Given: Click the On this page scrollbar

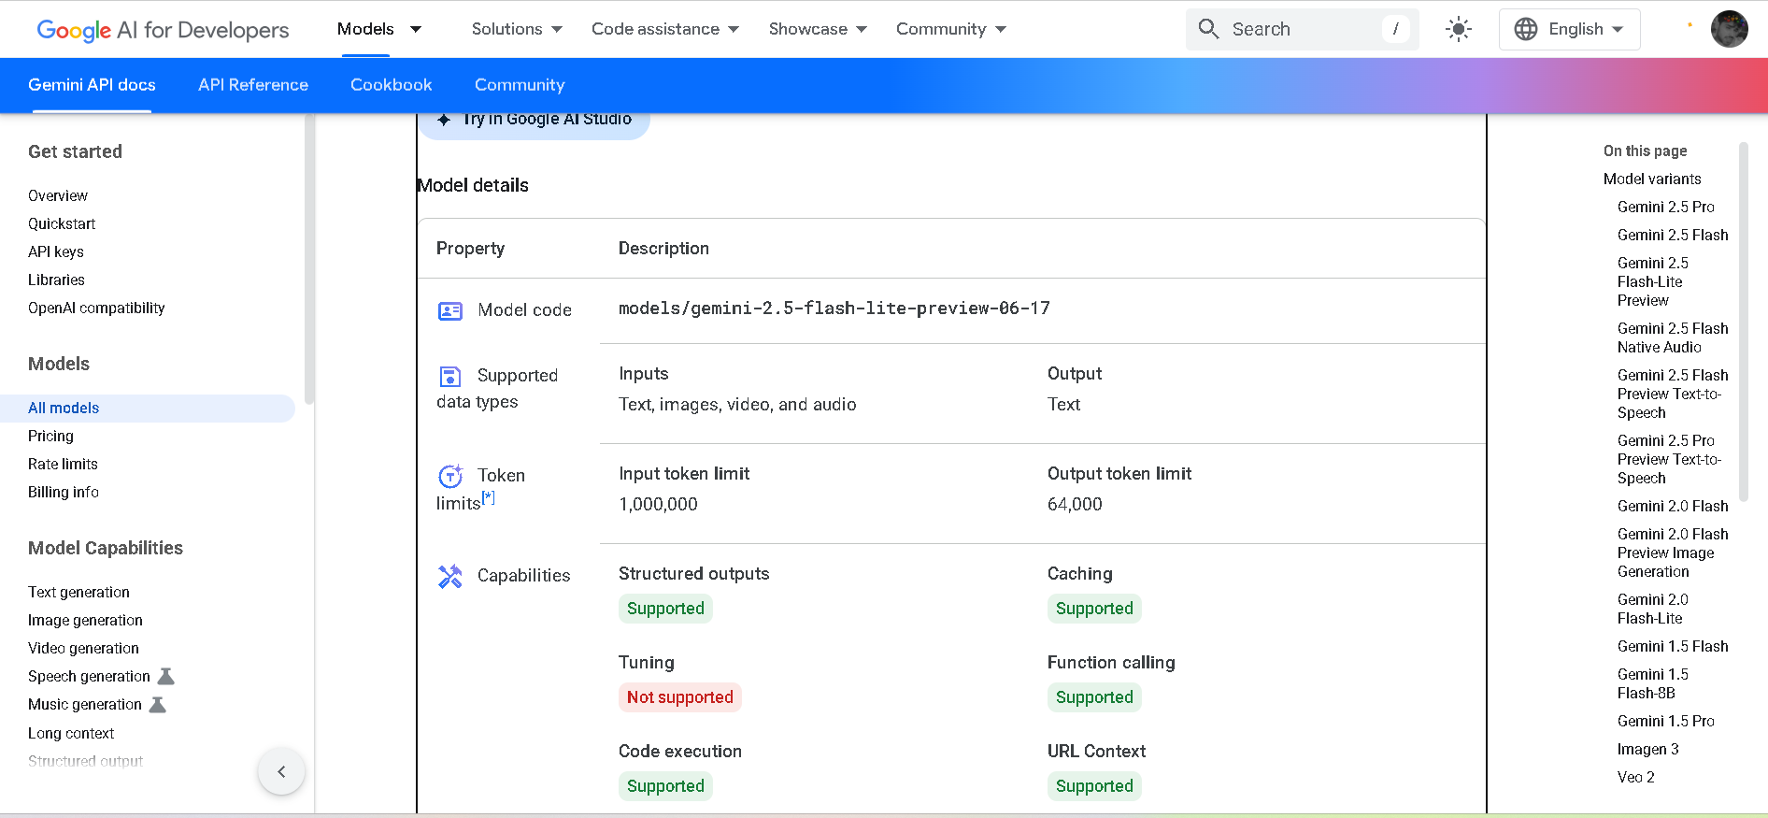Looking at the screenshot, I should click(1743, 322).
